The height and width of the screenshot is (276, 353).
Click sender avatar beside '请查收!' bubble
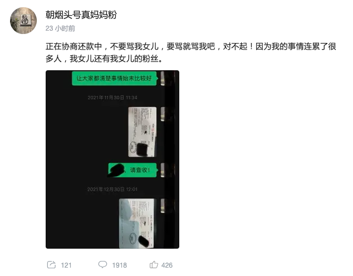coord(163,170)
